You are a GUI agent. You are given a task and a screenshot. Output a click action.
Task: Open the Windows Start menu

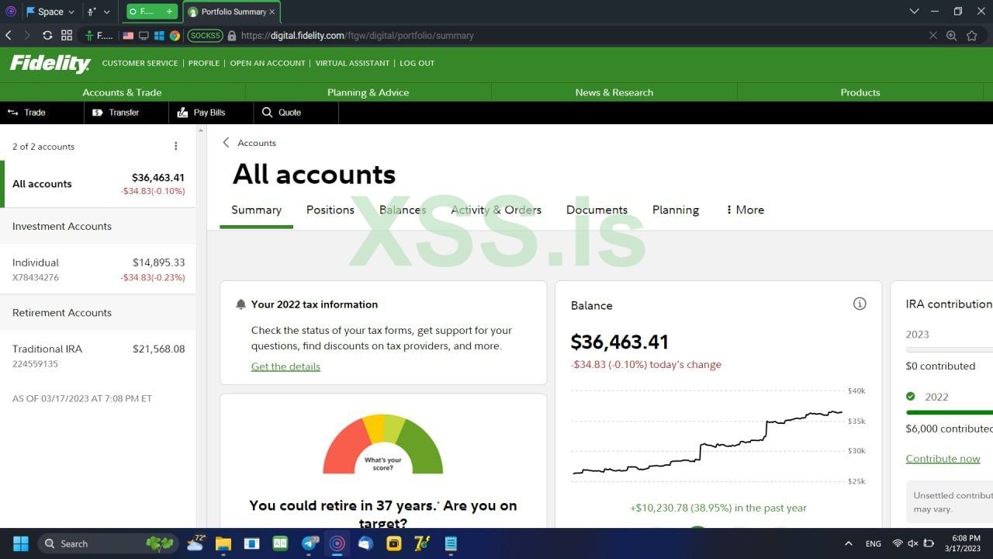coord(21,543)
